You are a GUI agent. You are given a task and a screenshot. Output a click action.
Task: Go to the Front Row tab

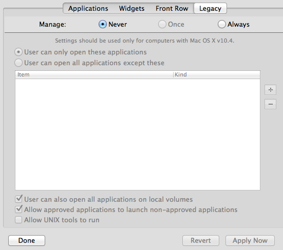[x=172, y=8]
